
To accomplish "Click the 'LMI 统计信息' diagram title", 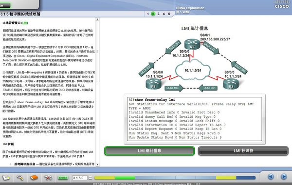I will coord(195,28).
